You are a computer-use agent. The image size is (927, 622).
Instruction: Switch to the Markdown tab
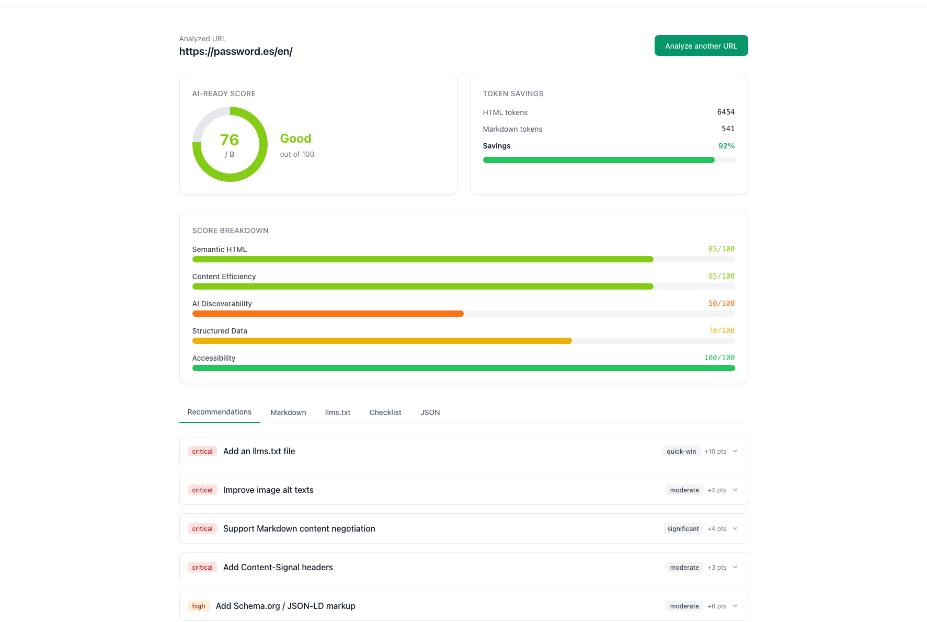click(288, 412)
